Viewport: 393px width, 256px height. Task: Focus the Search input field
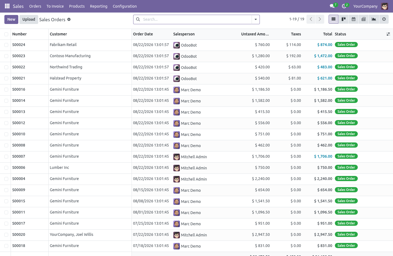point(196,19)
